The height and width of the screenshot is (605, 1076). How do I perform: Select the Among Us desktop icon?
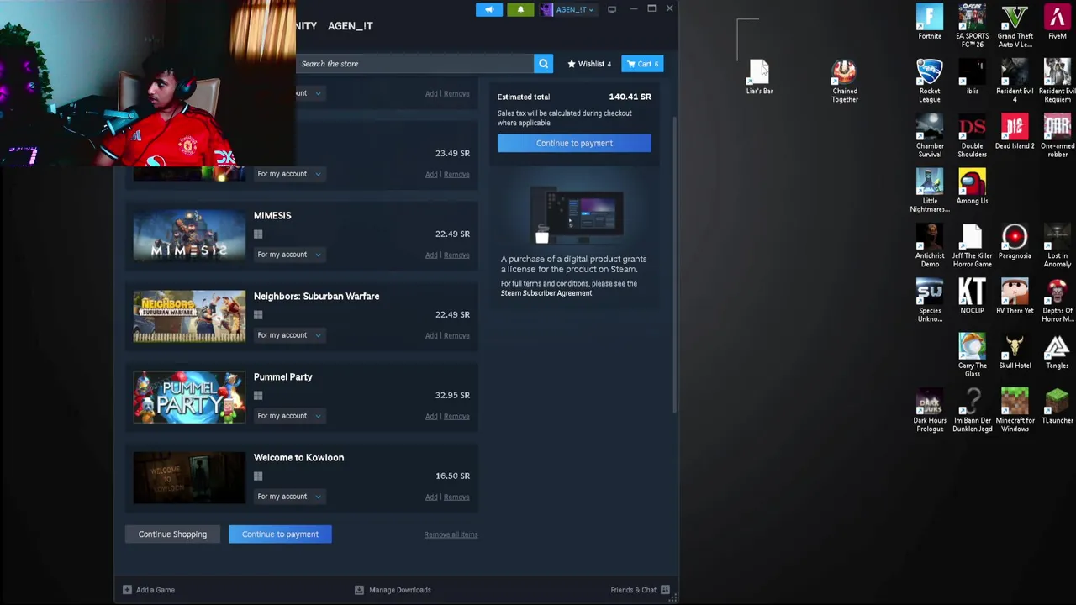click(972, 187)
